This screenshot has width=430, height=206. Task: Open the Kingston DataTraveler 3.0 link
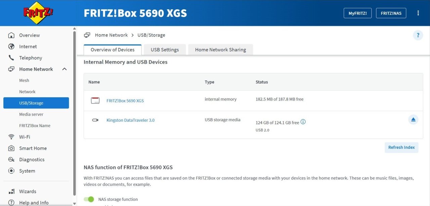click(x=131, y=120)
